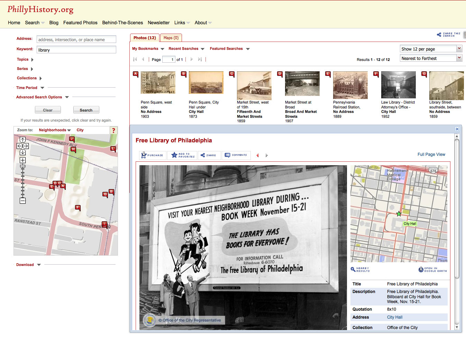Jump to first results page
466x337 pixels.
click(x=135, y=59)
